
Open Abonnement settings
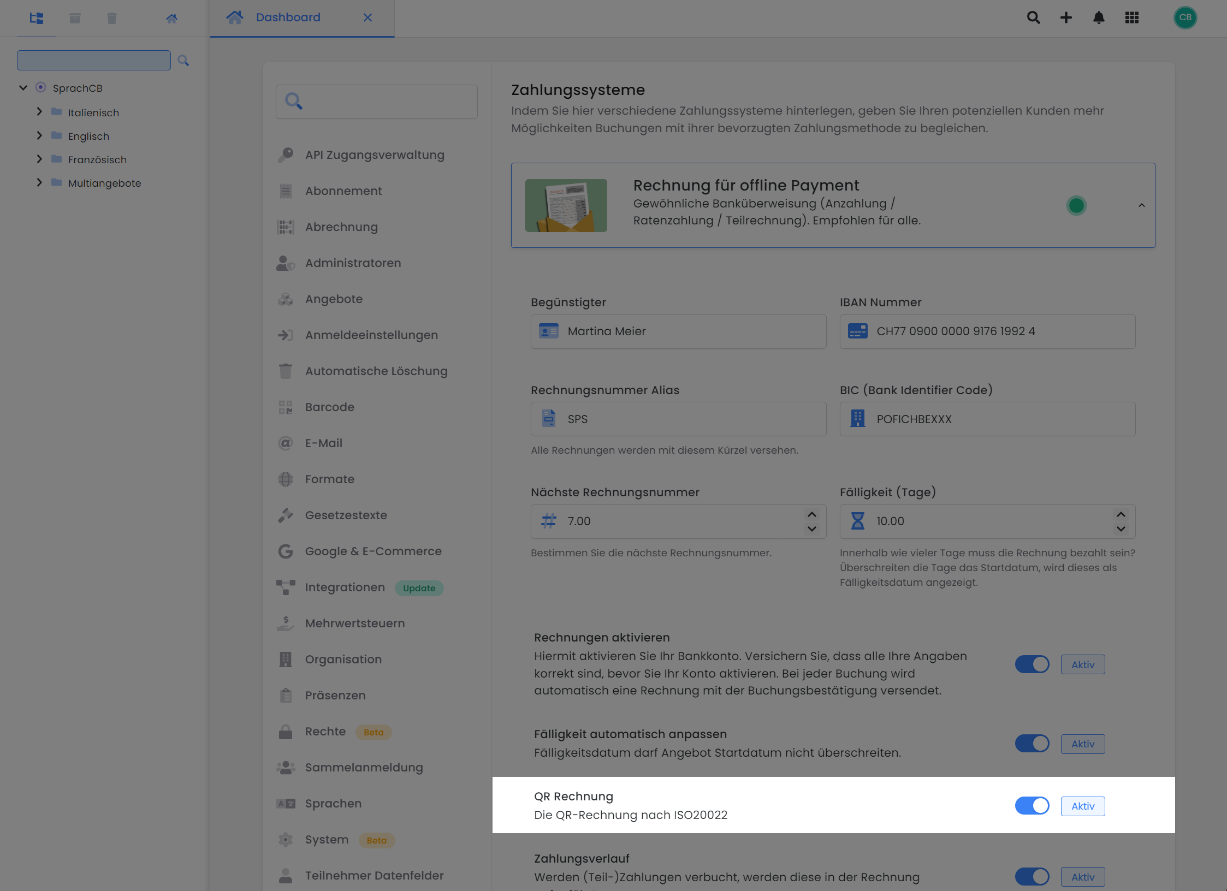point(343,191)
